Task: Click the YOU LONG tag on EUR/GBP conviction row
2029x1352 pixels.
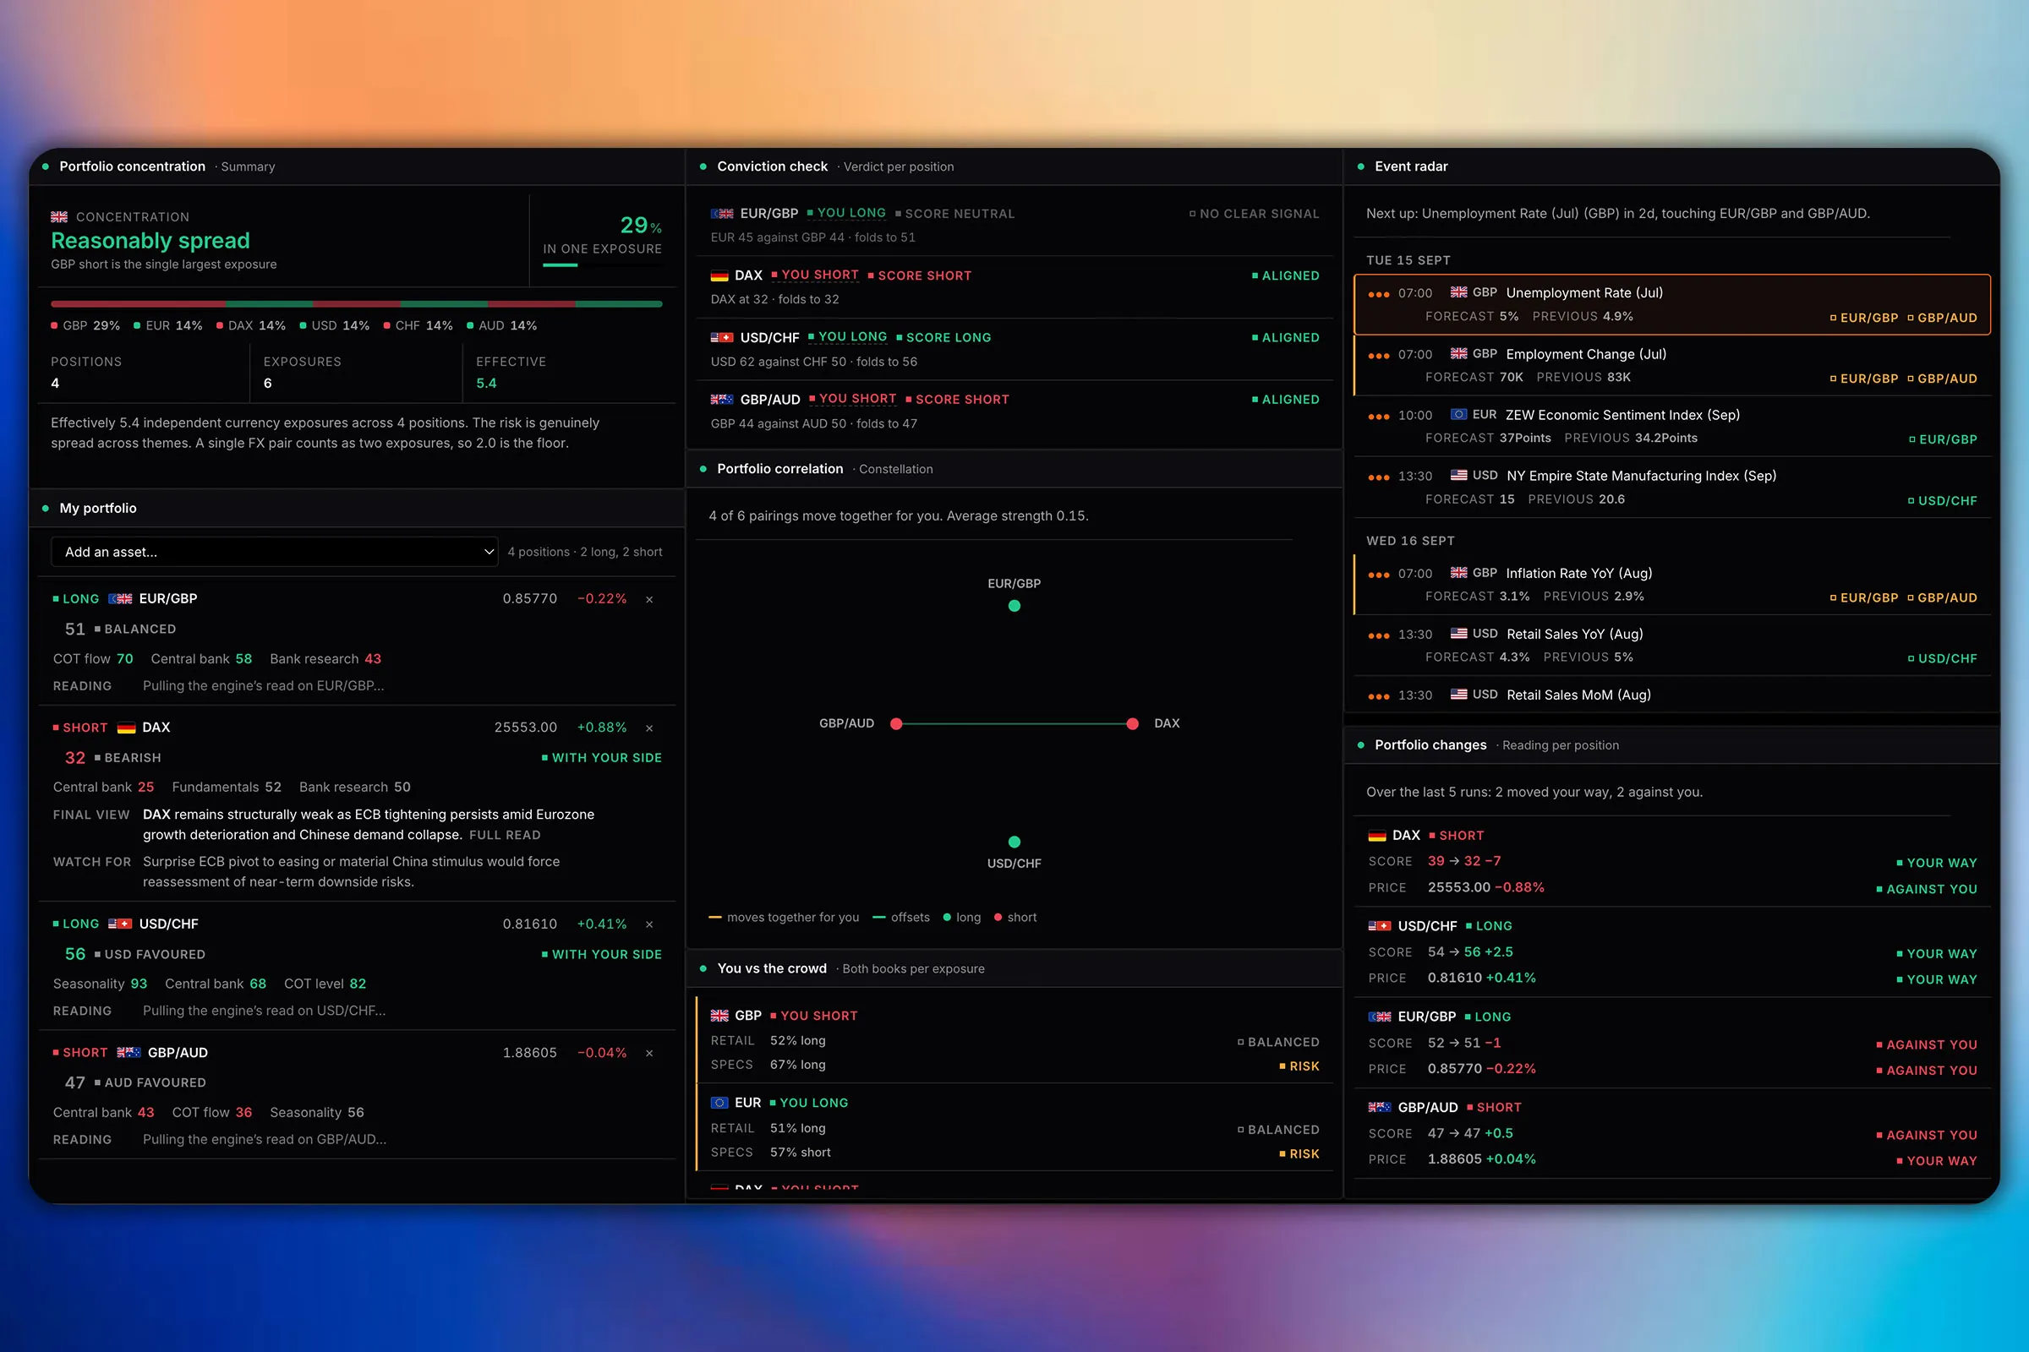Action: 850,213
